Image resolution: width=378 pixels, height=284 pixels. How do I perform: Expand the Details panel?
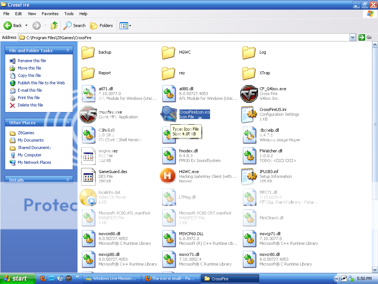coord(68,180)
